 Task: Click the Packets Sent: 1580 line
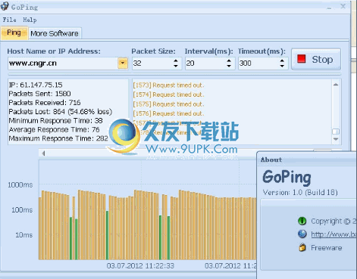[x=39, y=94]
